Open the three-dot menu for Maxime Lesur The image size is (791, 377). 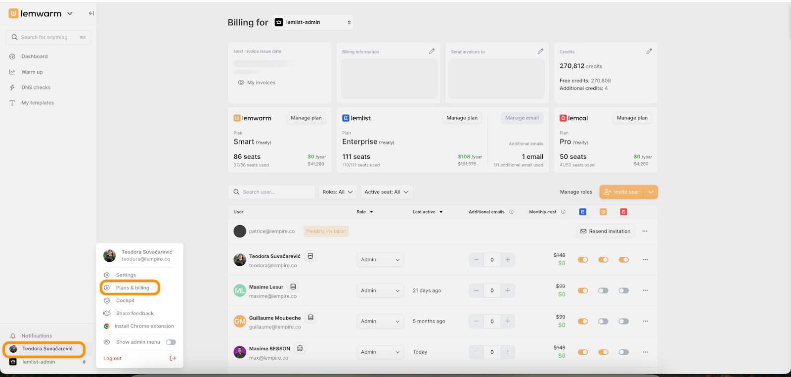(x=645, y=290)
